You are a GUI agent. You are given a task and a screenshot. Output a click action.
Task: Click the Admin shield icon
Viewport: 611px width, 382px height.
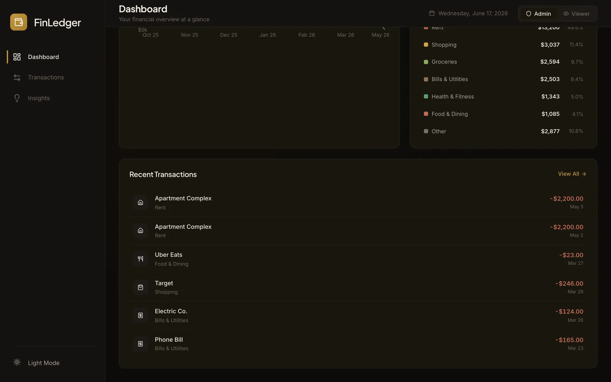529,14
